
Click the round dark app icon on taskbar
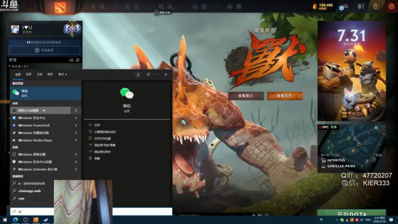coord(26,220)
